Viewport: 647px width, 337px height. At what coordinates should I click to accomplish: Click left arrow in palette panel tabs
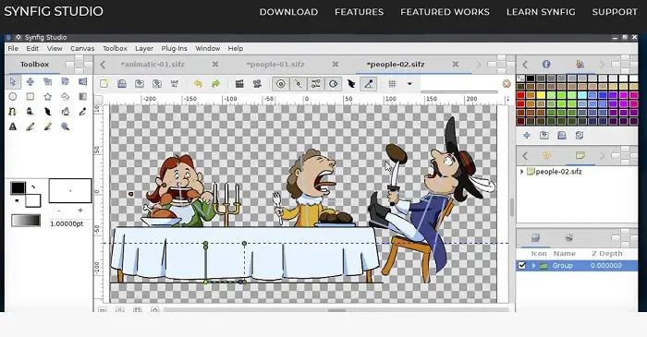(525, 65)
